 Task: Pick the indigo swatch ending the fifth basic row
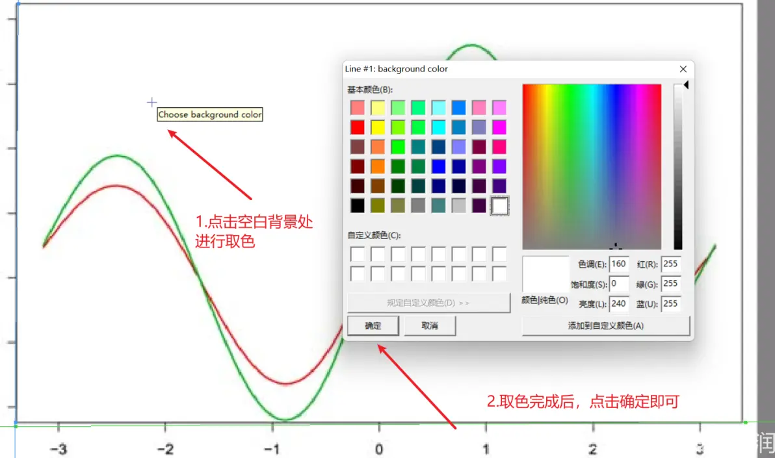click(x=499, y=186)
